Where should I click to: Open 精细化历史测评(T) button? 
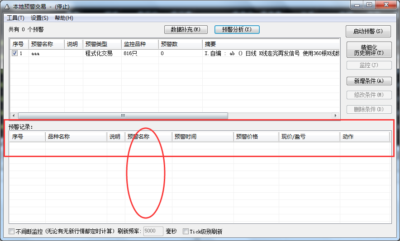point(369,50)
